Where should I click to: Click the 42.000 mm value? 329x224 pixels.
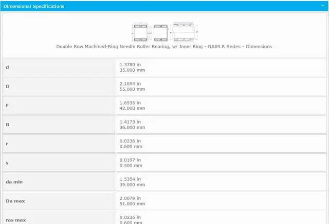pos(132,108)
